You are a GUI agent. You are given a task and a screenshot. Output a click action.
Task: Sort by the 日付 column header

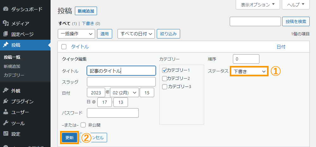(x=281, y=47)
